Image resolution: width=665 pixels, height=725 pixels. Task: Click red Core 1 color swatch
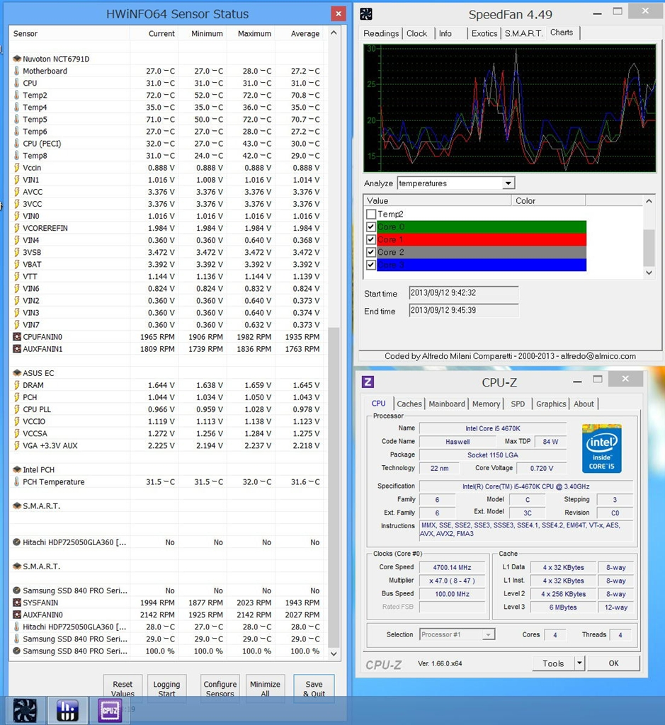[482, 239]
